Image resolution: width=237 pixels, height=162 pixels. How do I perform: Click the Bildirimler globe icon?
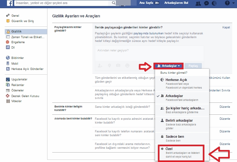[8, 58]
